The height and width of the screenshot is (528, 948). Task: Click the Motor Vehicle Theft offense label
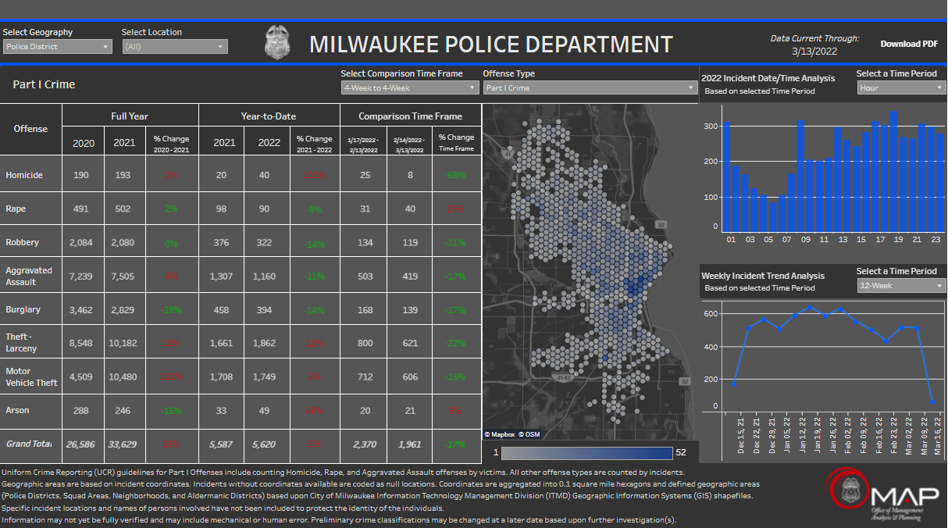tap(30, 376)
